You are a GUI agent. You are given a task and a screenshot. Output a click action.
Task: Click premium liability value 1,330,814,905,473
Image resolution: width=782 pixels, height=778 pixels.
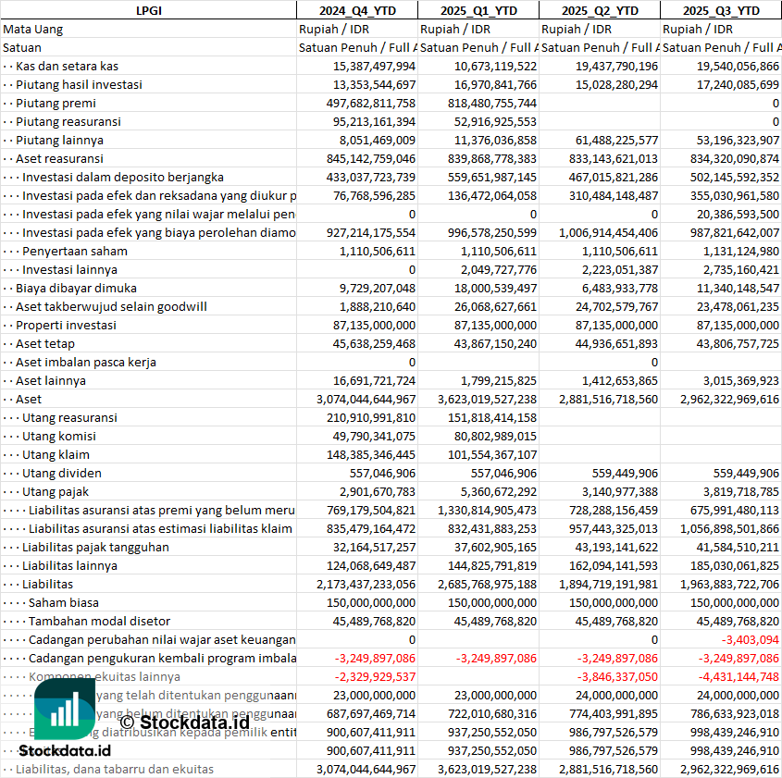[x=488, y=510]
